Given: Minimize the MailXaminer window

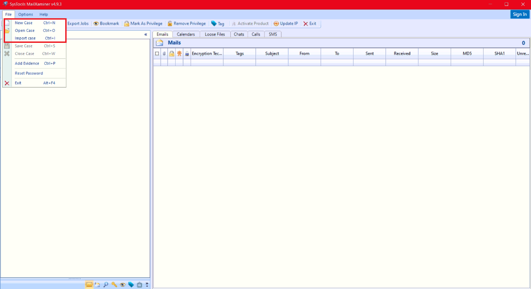Looking at the screenshot, I should click(490, 4).
